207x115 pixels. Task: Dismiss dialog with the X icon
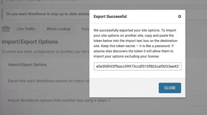point(180,16)
